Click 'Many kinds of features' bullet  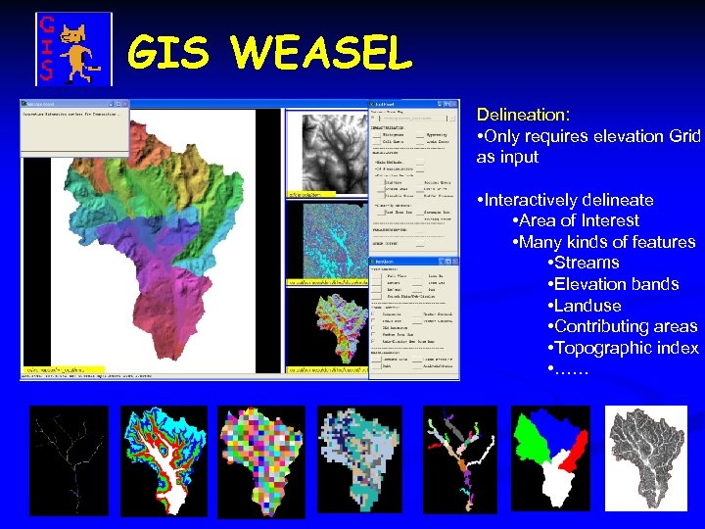point(604,242)
